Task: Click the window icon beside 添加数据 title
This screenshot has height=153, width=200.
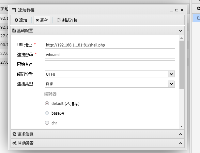Action: tap(14, 10)
